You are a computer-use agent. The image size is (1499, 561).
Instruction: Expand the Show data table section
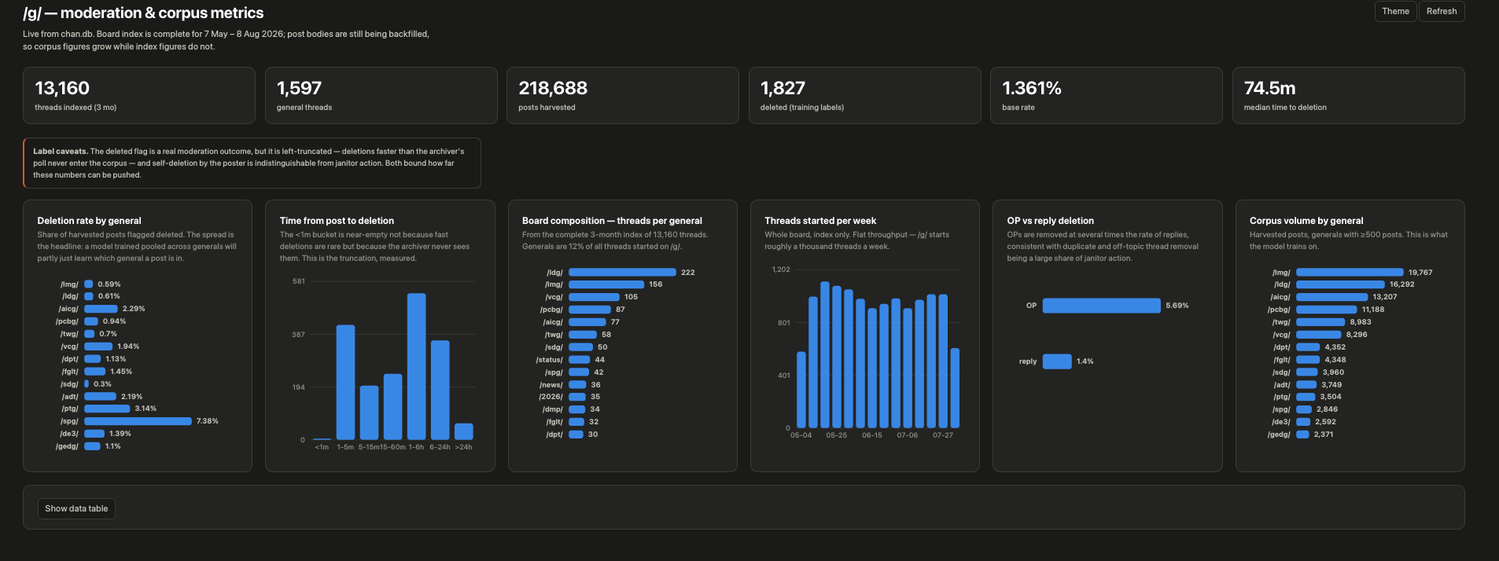pos(76,508)
